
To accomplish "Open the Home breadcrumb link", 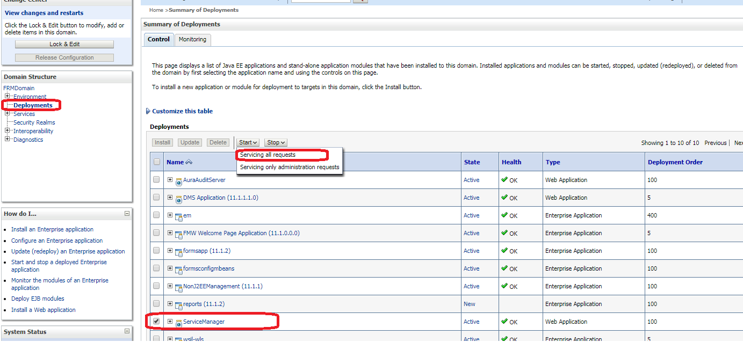I will point(156,10).
